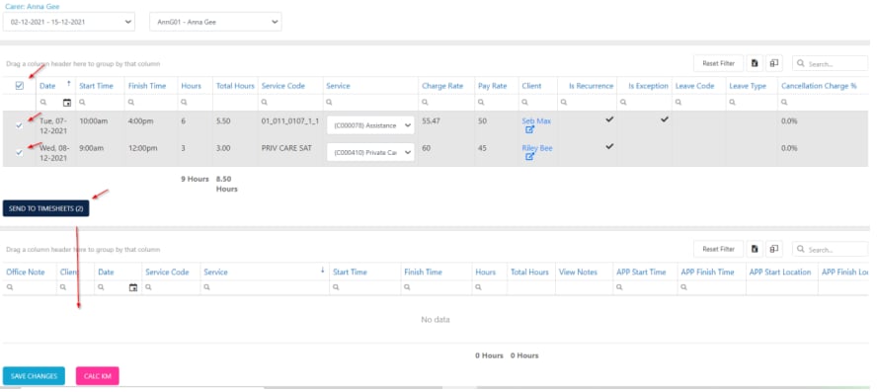Viewport: 877px width, 392px height.
Task: Open column chooser icon in lower grid toolbar
Action: (774, 249)
